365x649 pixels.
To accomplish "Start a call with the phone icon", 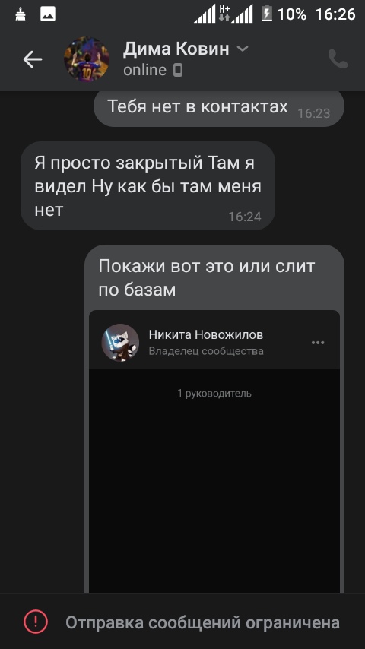I will [338, 59].
